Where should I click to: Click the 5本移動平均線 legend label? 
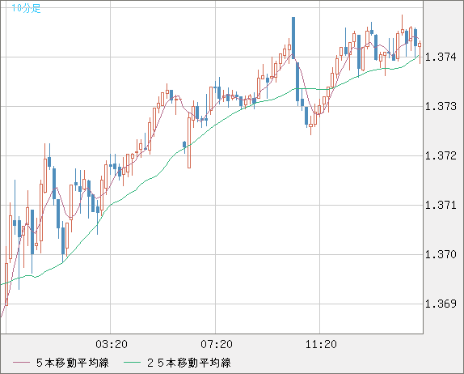coord(73,363)
